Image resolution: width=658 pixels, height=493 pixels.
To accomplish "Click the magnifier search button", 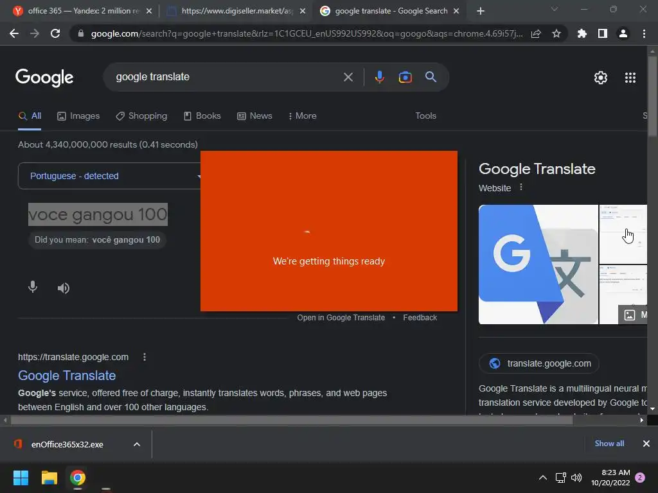I will point(431,77).
